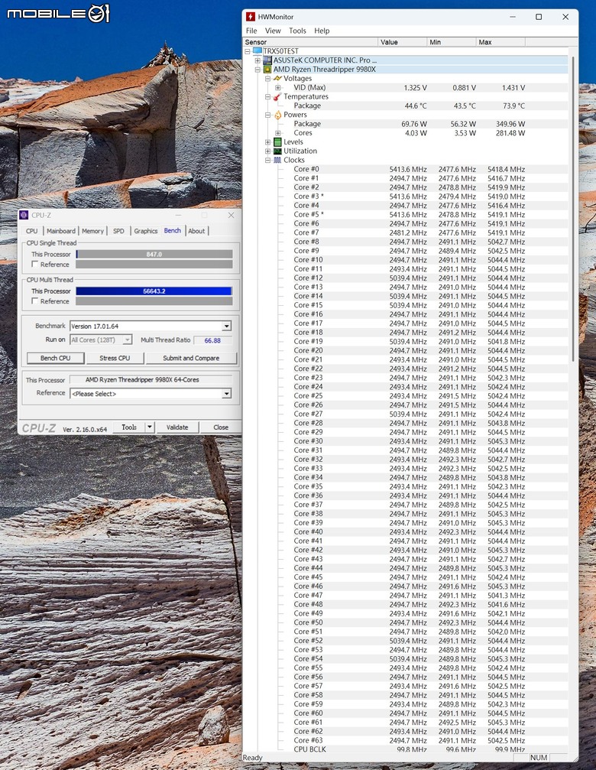Image resolution: width=596 pixels, height=770 pixels.
Task: Click the Min column header
Action: 452,42
